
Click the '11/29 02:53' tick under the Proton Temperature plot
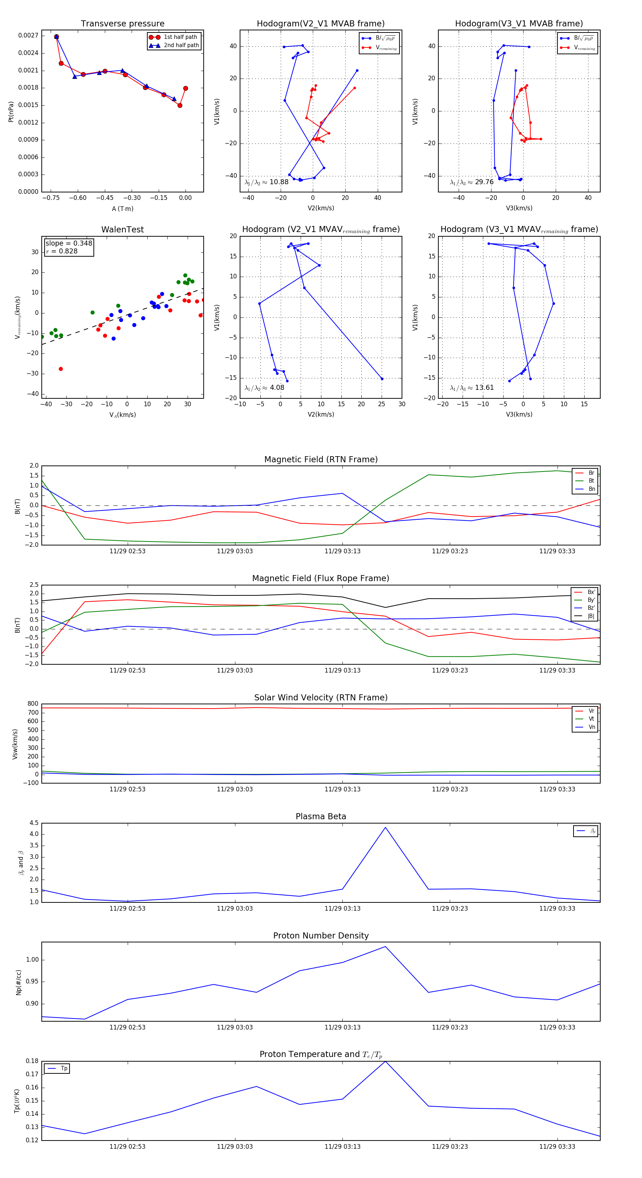127,1147
